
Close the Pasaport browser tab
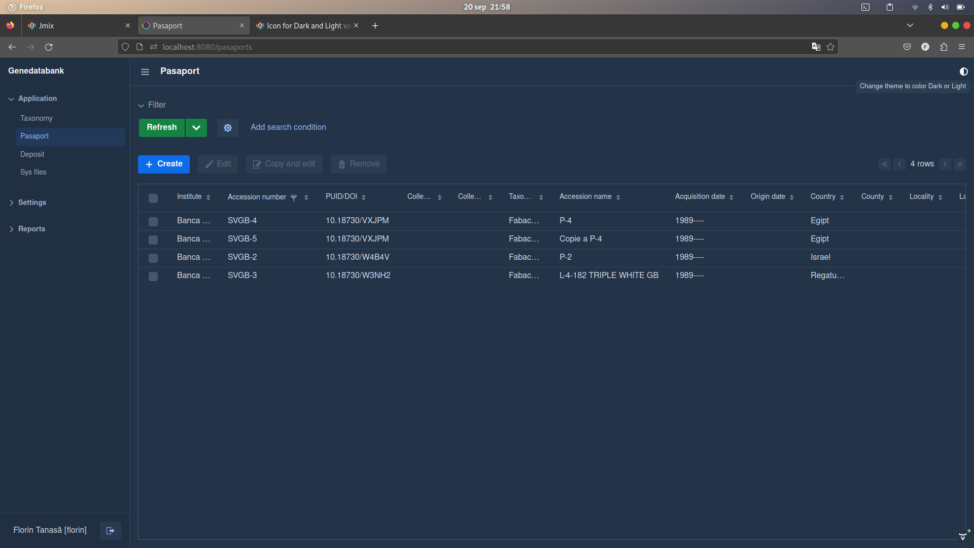pyautogui.click(x=242, y=26)
